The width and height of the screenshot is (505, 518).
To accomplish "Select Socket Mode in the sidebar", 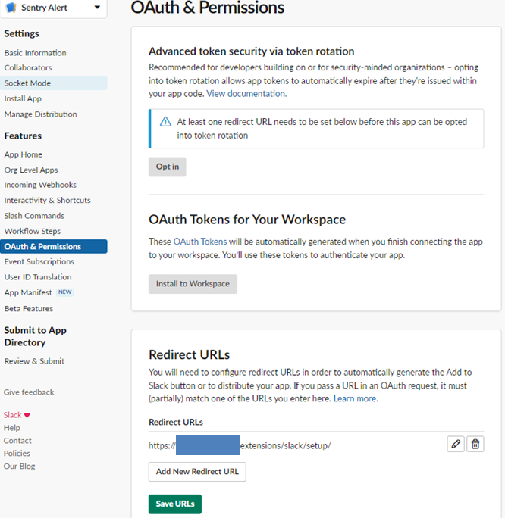I will click(54, 83).
